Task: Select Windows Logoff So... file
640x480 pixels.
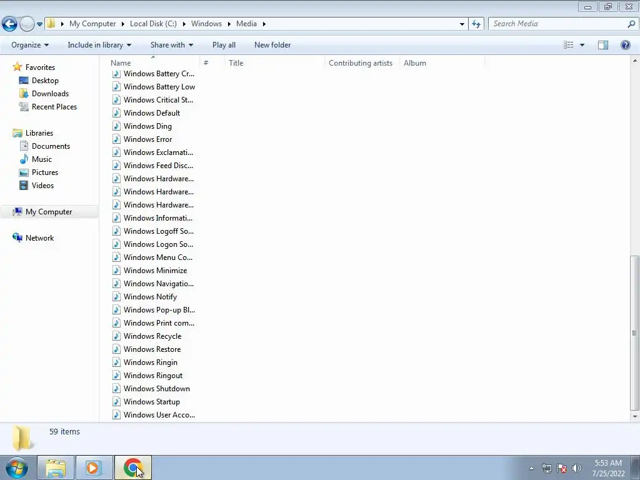Action: point(153,231)
